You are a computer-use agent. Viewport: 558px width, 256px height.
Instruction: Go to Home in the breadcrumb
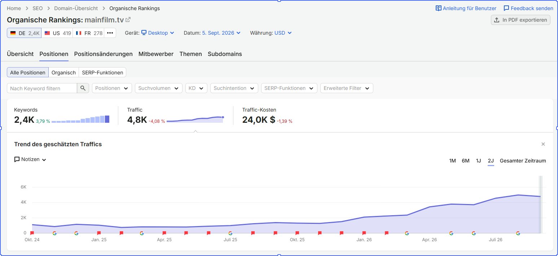tap(14, 8)
